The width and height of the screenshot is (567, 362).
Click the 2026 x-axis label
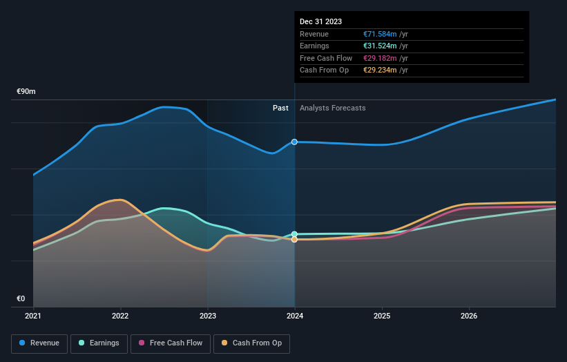(x=469, y=316)
